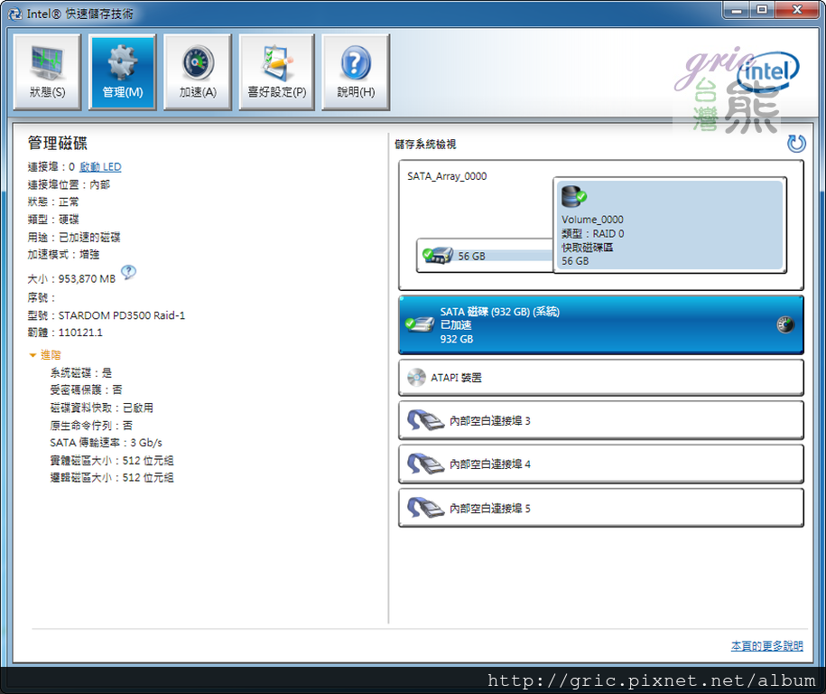The width and height of the screenshot is (826, 694).
Task: Click the refresh storage view icon
Action: (x=796, y=144)
